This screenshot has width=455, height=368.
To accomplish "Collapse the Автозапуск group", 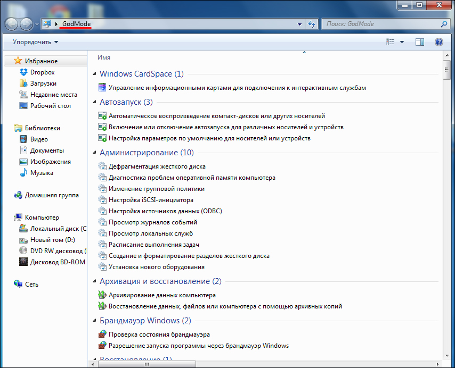I will pyautogui.click(x=95, y=102).
